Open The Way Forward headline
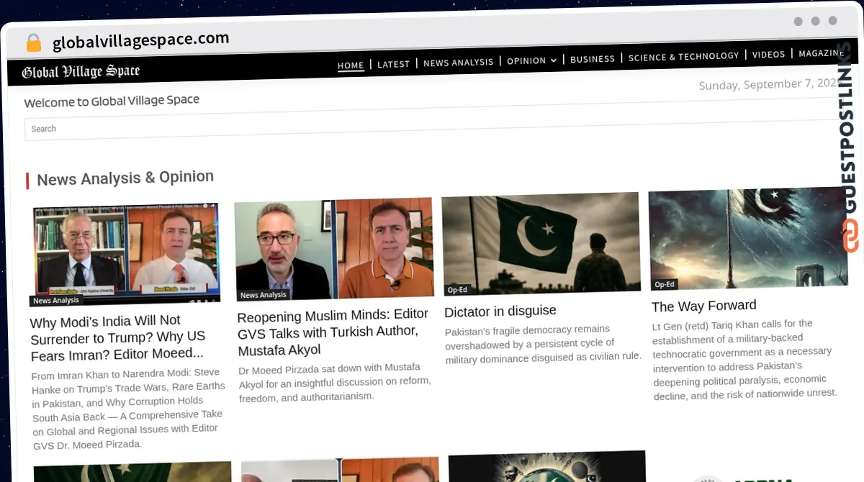 [704, 306]
